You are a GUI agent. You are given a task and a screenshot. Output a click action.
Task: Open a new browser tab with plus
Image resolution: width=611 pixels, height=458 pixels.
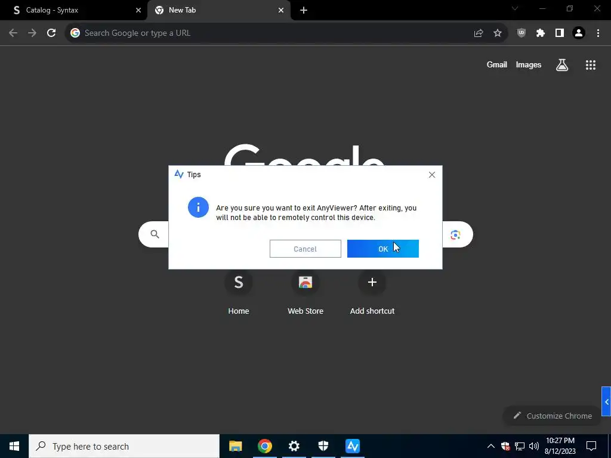(304, 10)
